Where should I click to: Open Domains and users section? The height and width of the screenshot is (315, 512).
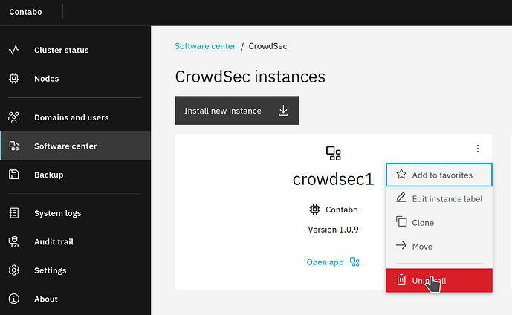pyautogui.click(x=76, y=117)
